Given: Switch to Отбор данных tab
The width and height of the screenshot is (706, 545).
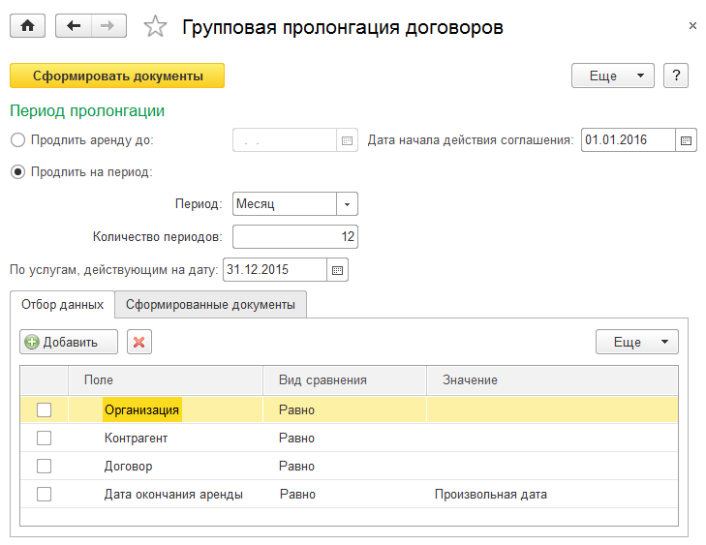Looking at the screenshot, I should (62, 305).
